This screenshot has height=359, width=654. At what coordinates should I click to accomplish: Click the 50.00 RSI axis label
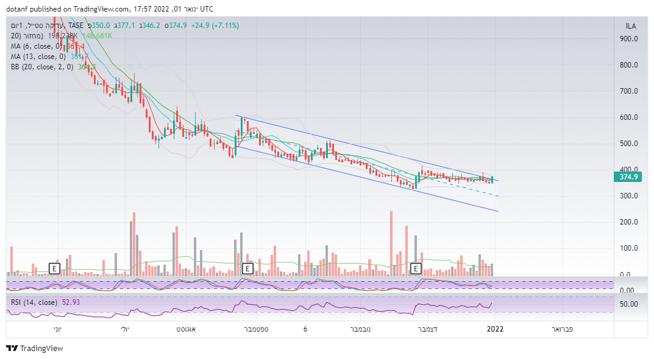(628, 304)
